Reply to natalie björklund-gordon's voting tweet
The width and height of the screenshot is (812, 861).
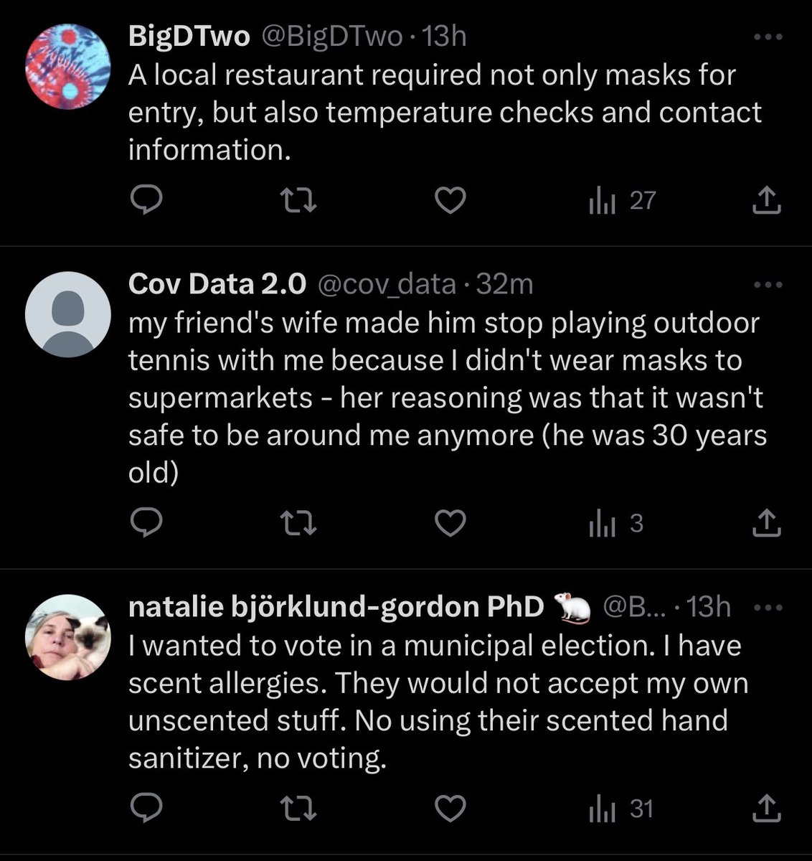pyautogui.click(x=148, y=809)
